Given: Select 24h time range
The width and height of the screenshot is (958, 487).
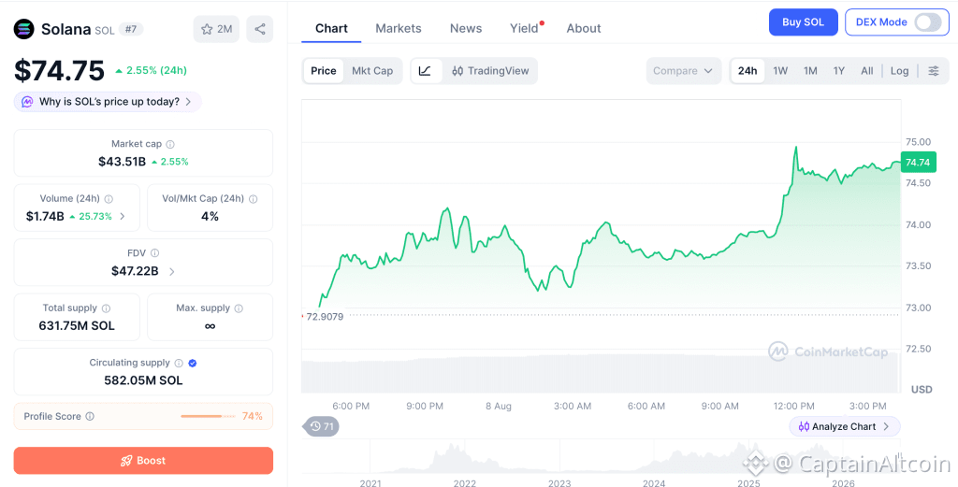Looking at the screenshot, I should 748,71.
